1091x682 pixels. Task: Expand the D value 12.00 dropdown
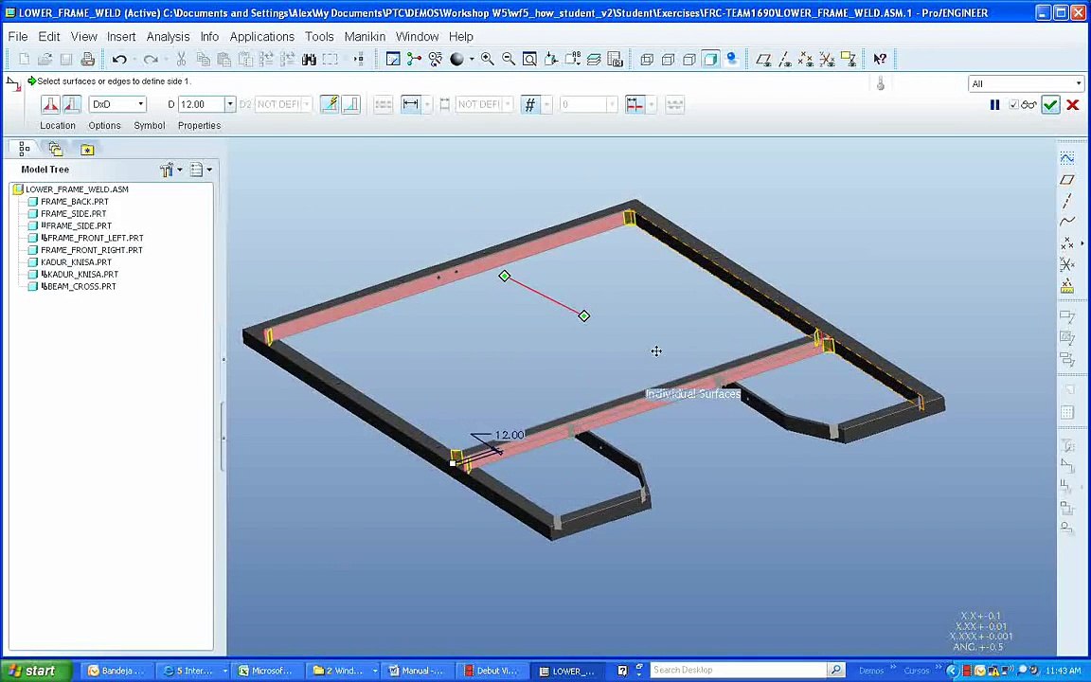pyautogui.click(x=229, y=104)
